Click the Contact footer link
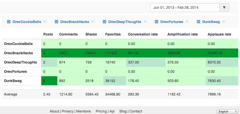Image resolution: width=240 pixels, height=114 pixels. (136, 111)
